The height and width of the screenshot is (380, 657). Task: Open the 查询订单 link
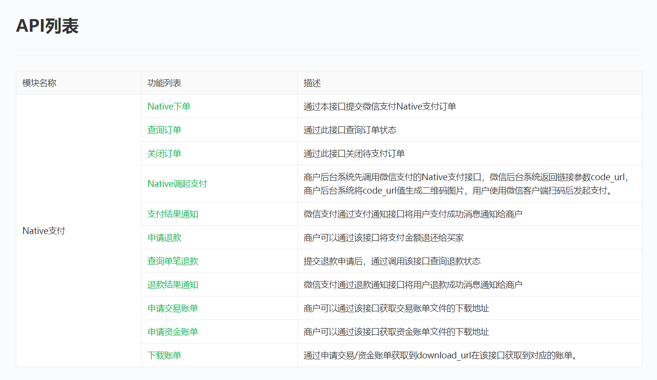tap(164, 130)
